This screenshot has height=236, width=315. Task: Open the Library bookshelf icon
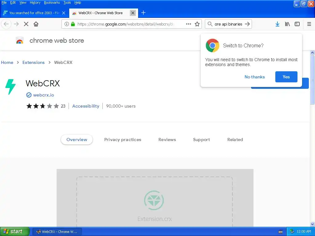pos(287,24)
